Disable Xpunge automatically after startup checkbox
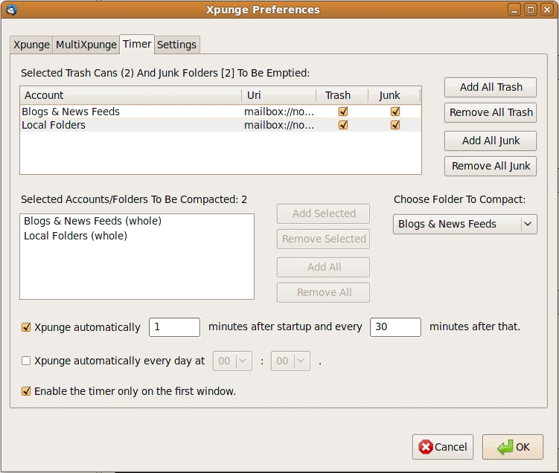559x473 pixels. (x=26, y=327)
